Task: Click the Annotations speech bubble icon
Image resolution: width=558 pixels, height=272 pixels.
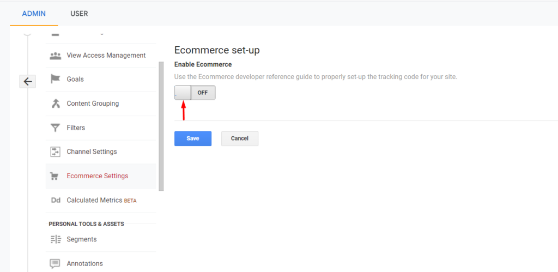Action: coord(55,264)
